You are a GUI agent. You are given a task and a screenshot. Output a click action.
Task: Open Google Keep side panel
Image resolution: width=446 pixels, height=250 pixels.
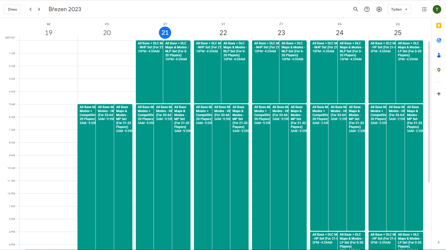tap(439, 26)
